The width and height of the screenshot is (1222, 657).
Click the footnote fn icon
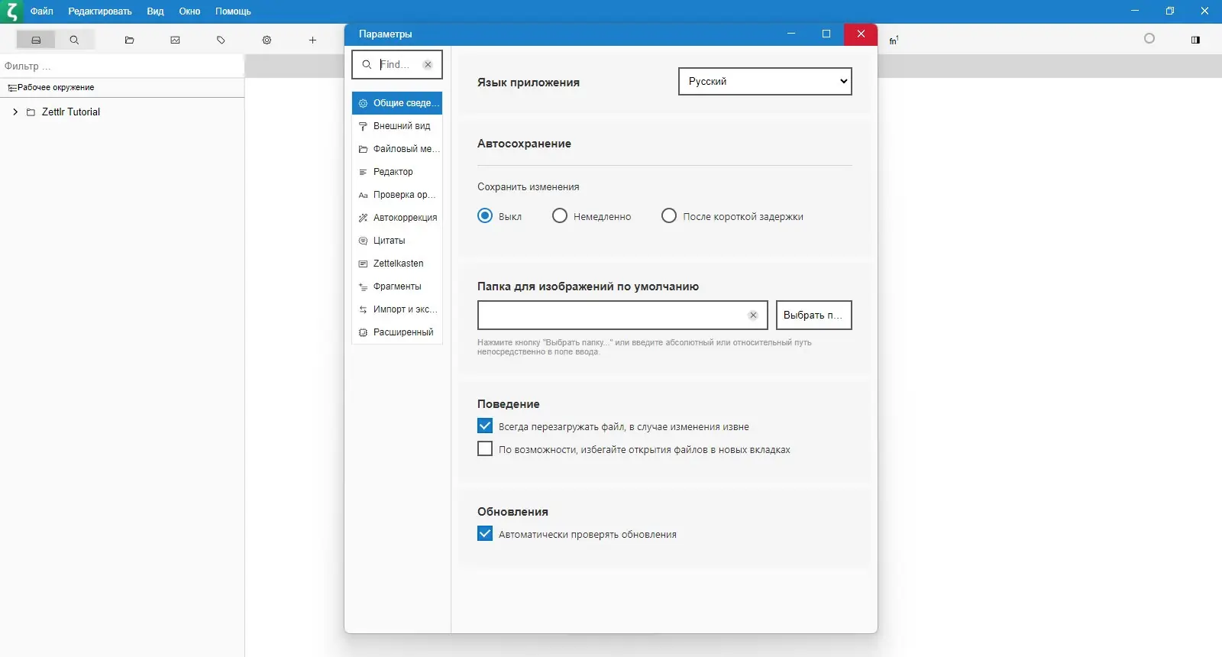894,40
